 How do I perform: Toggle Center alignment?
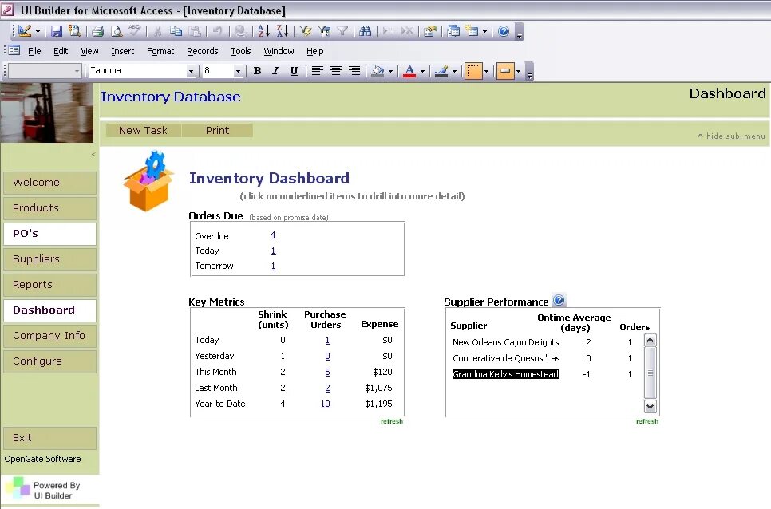[336, 71]
